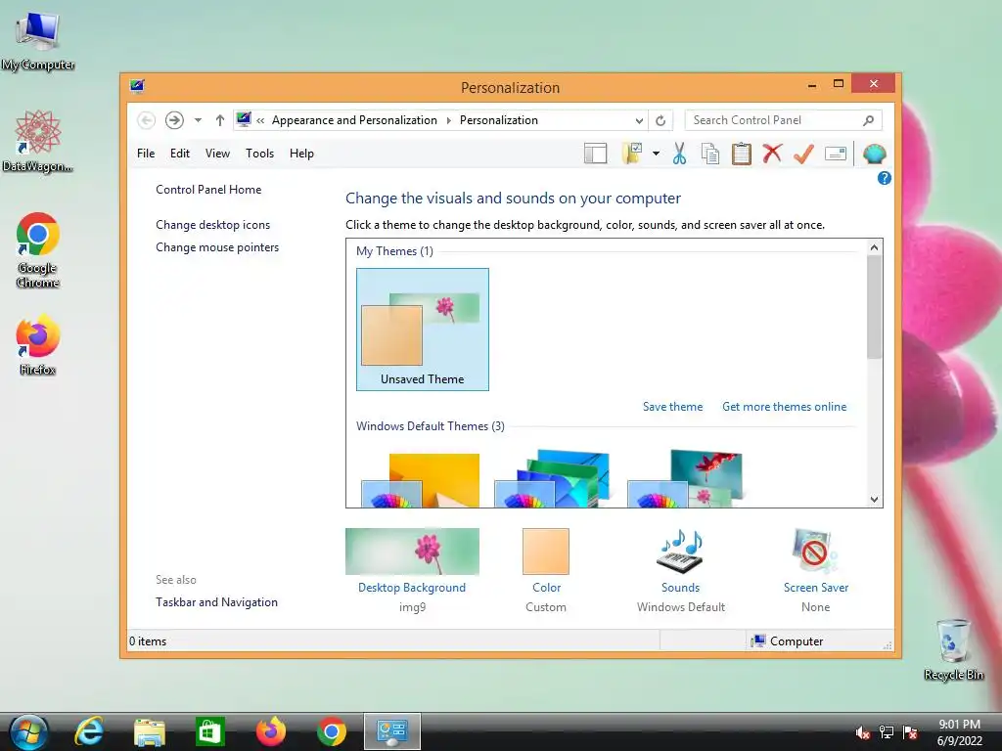
Task: Open Change desktop icons link
Action: coord(212,225)
